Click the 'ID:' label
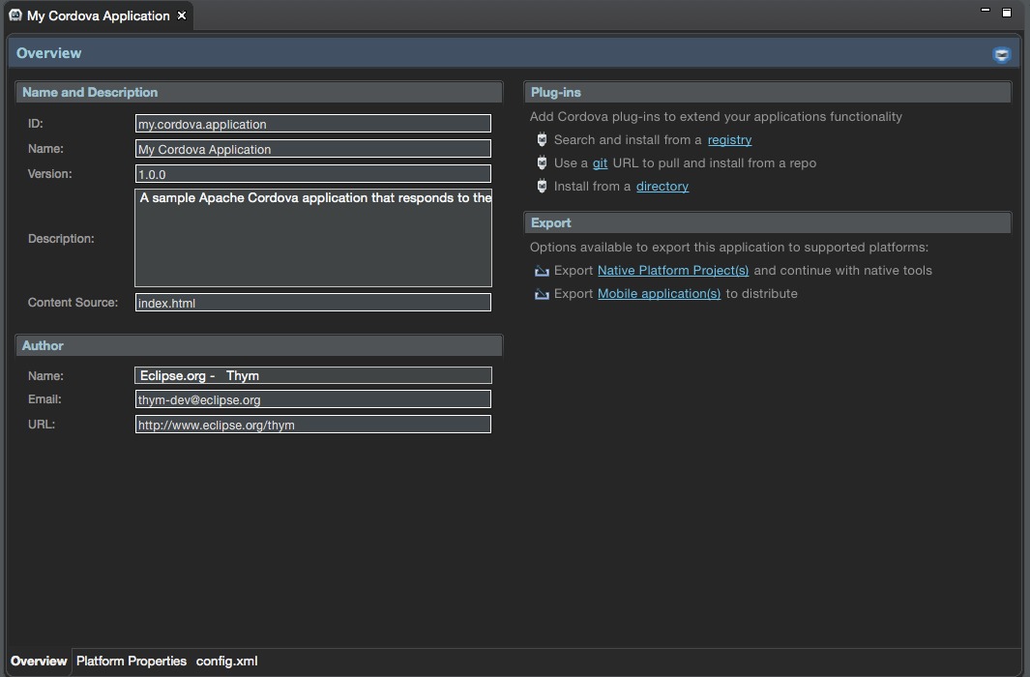Screen dimensions: 1030x677 [36, 124]
